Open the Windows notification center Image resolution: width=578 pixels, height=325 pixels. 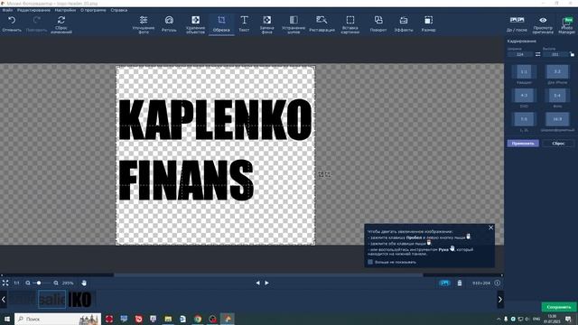[568, 319]
